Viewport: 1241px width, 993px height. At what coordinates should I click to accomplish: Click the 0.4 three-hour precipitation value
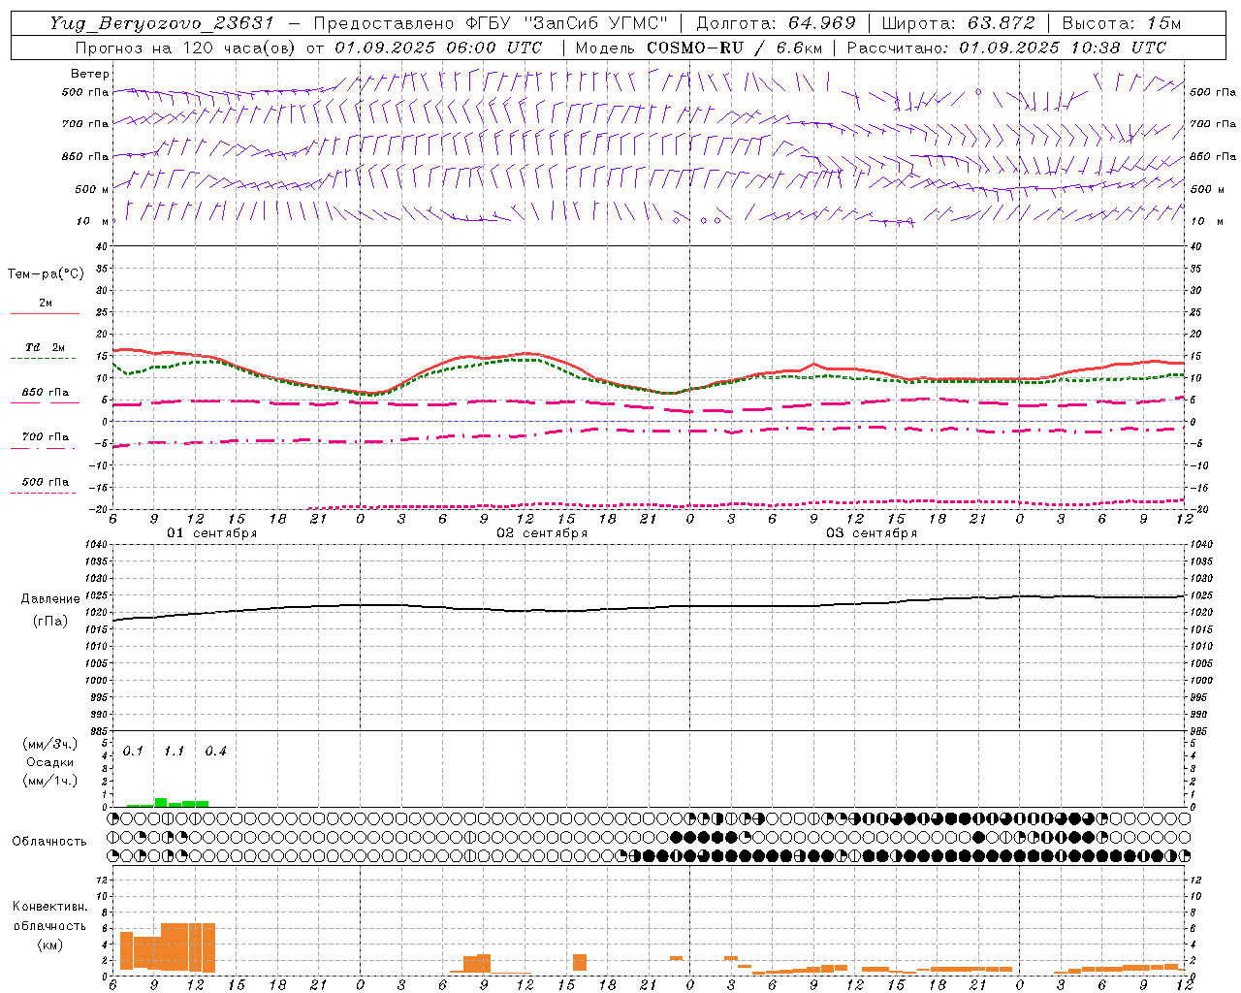[x=215, y=751]
